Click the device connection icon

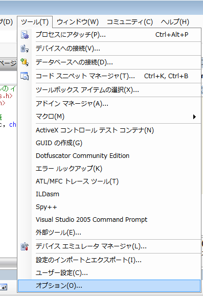click(x=25, y=49)
